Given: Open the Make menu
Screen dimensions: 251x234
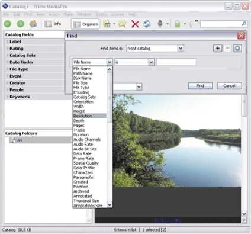Looking at the screenshot, I should pos(68,14).
